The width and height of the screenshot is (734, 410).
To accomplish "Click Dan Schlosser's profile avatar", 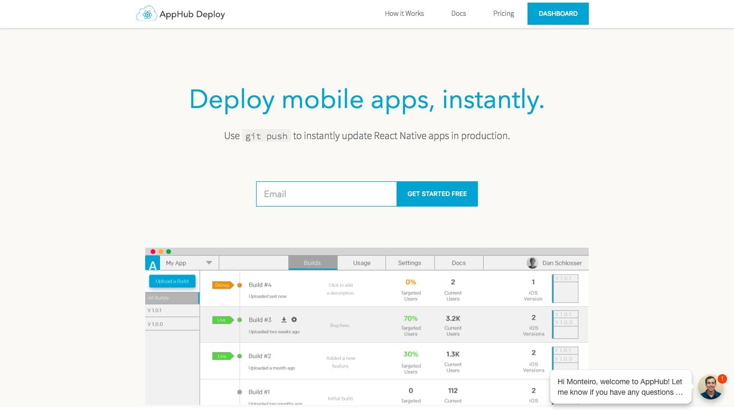I will coord(532,262).
